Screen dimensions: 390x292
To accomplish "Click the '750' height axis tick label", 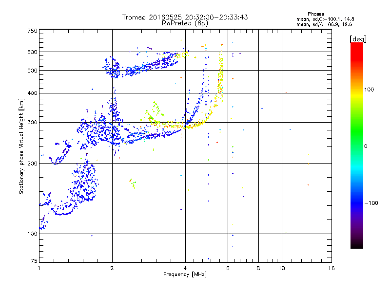I will click(32, 31).
